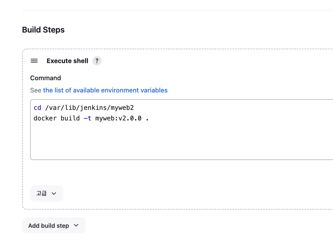The width and height of the screenshot is (333, 246).
Task: Click empty space inside the Command text area
Action: pyautogui.click(x=172, y=140)
